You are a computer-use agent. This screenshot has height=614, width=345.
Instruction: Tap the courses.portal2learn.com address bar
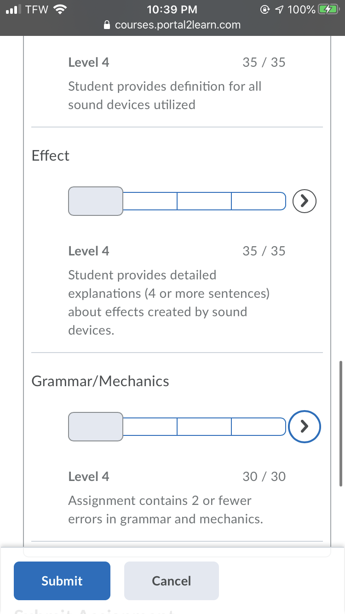coord(172,25)
